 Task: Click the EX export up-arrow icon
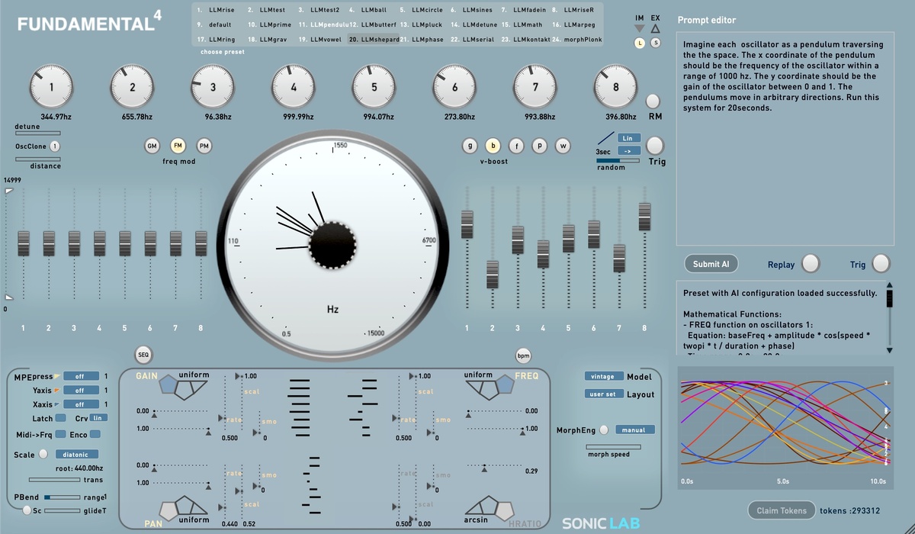click(655, 29)
